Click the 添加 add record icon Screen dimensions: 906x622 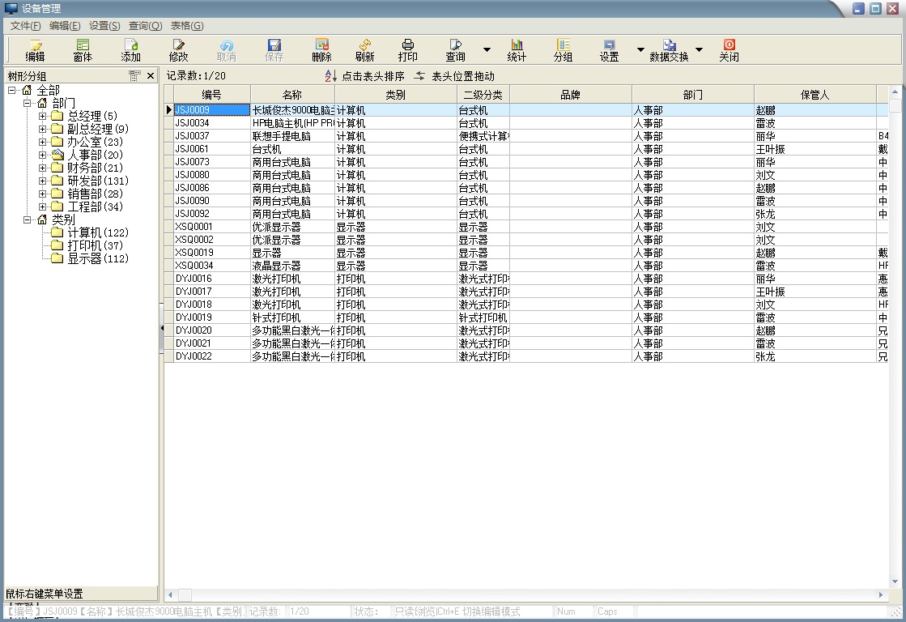tap(130, 50)
